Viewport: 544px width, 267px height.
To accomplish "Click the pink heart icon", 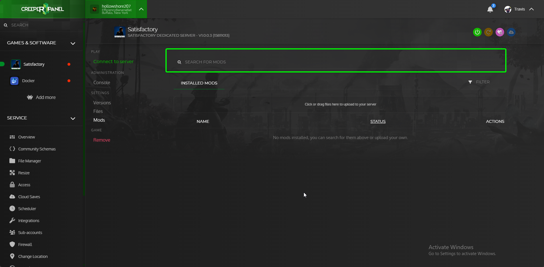I will point(500,32).
